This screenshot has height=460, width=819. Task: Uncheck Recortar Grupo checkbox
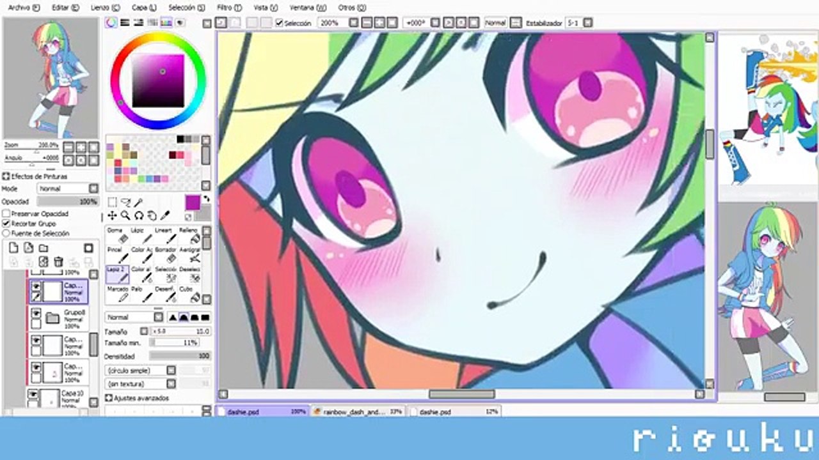[x=6, y=224]
